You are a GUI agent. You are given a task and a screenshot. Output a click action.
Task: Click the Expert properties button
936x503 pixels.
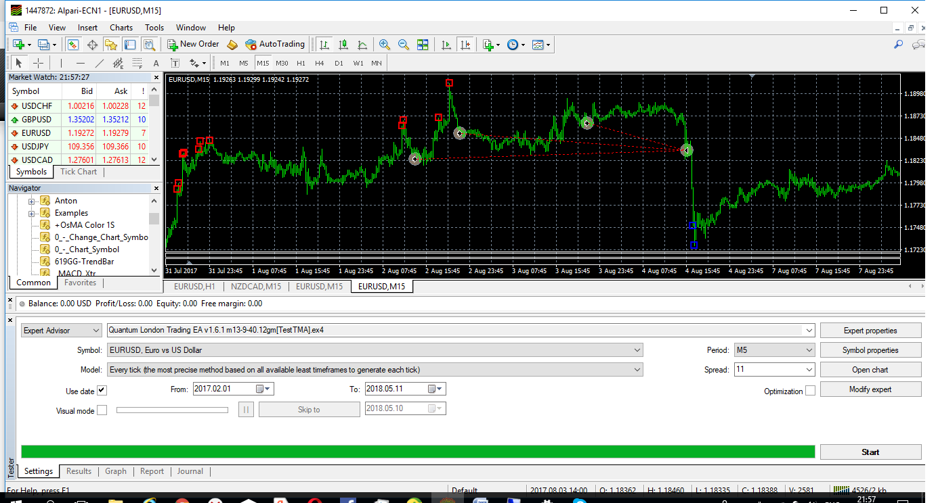point(870,331)
